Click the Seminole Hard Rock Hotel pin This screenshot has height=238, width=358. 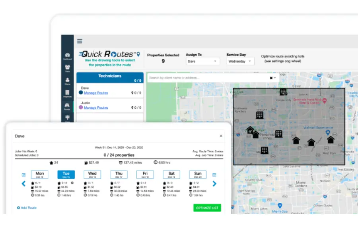(x=325, y=100)
